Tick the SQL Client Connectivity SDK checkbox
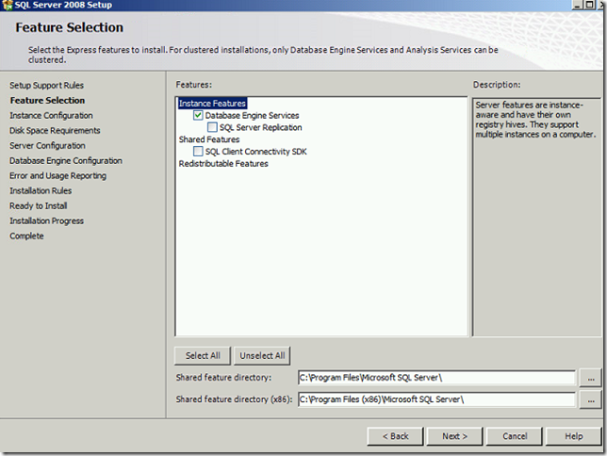607x456 pixels. [x=198, y=152]
